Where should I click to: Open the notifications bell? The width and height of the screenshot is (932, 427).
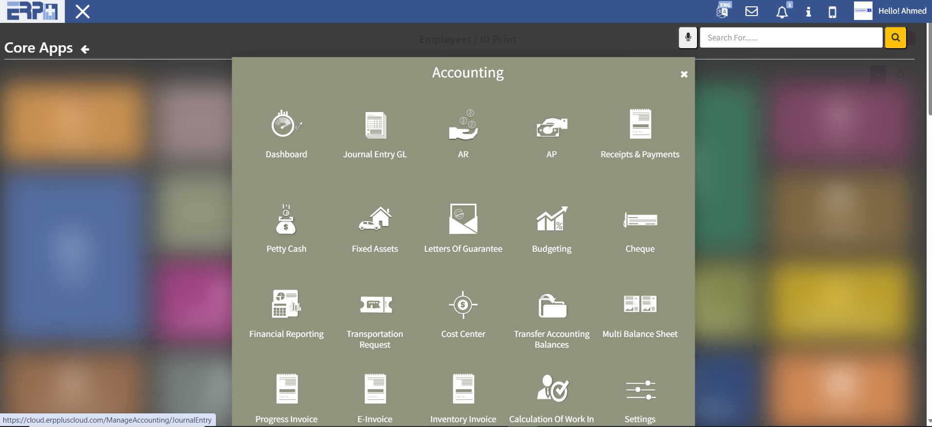pos(782,12)
